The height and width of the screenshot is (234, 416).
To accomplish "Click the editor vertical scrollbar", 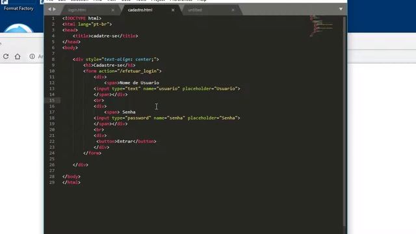I will (x=344, y=121).
